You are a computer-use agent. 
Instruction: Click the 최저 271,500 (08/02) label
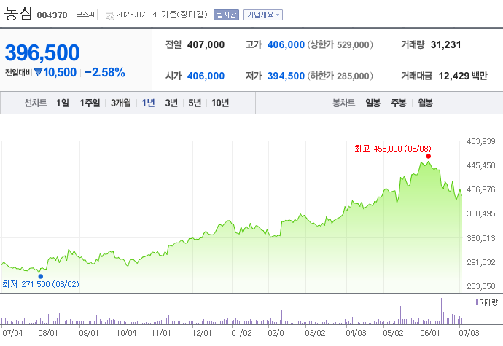point(40,284)
